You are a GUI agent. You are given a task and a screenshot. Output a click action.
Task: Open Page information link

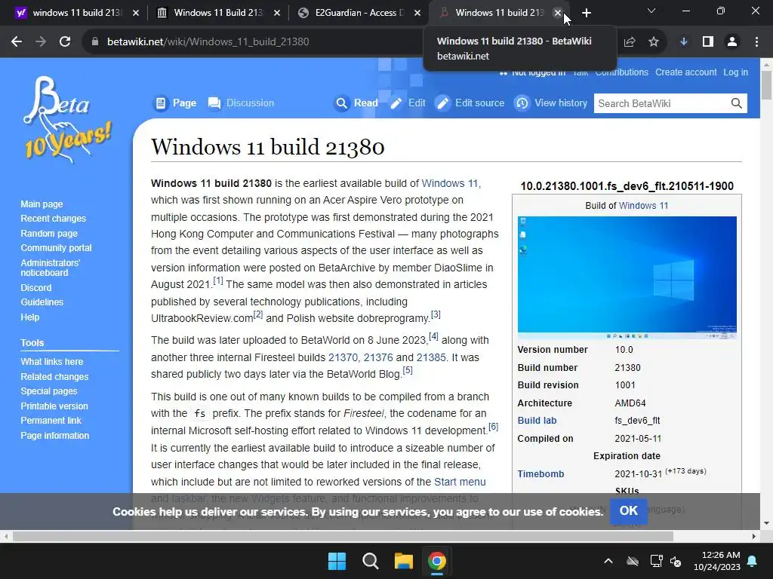point(54,437)
